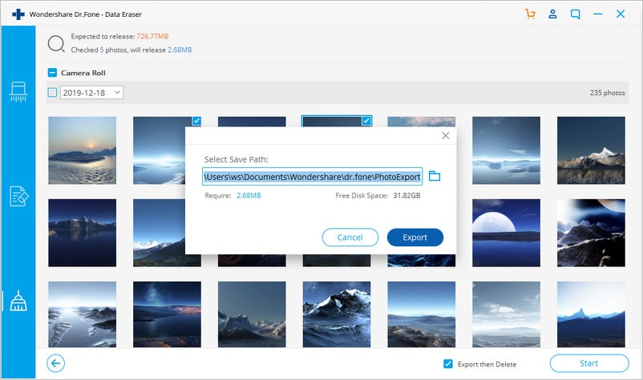Close the Select Save Path dialog
Viewport: 643px width, 380px height.
(445, 135)
